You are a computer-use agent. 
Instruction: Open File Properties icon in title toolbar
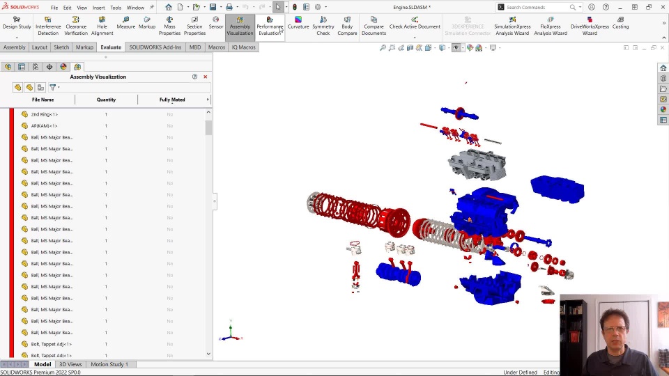click(307, 7)
